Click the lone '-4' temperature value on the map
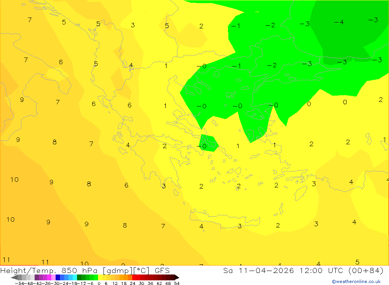 pos(339,22)
